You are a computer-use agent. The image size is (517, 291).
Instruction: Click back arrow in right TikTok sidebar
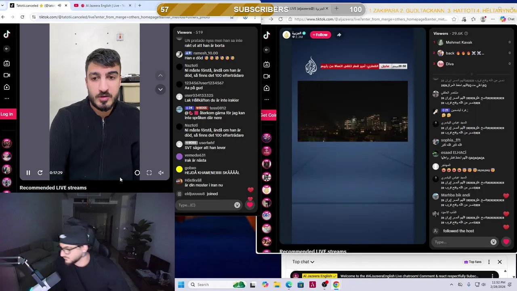[x=267, y=50]
